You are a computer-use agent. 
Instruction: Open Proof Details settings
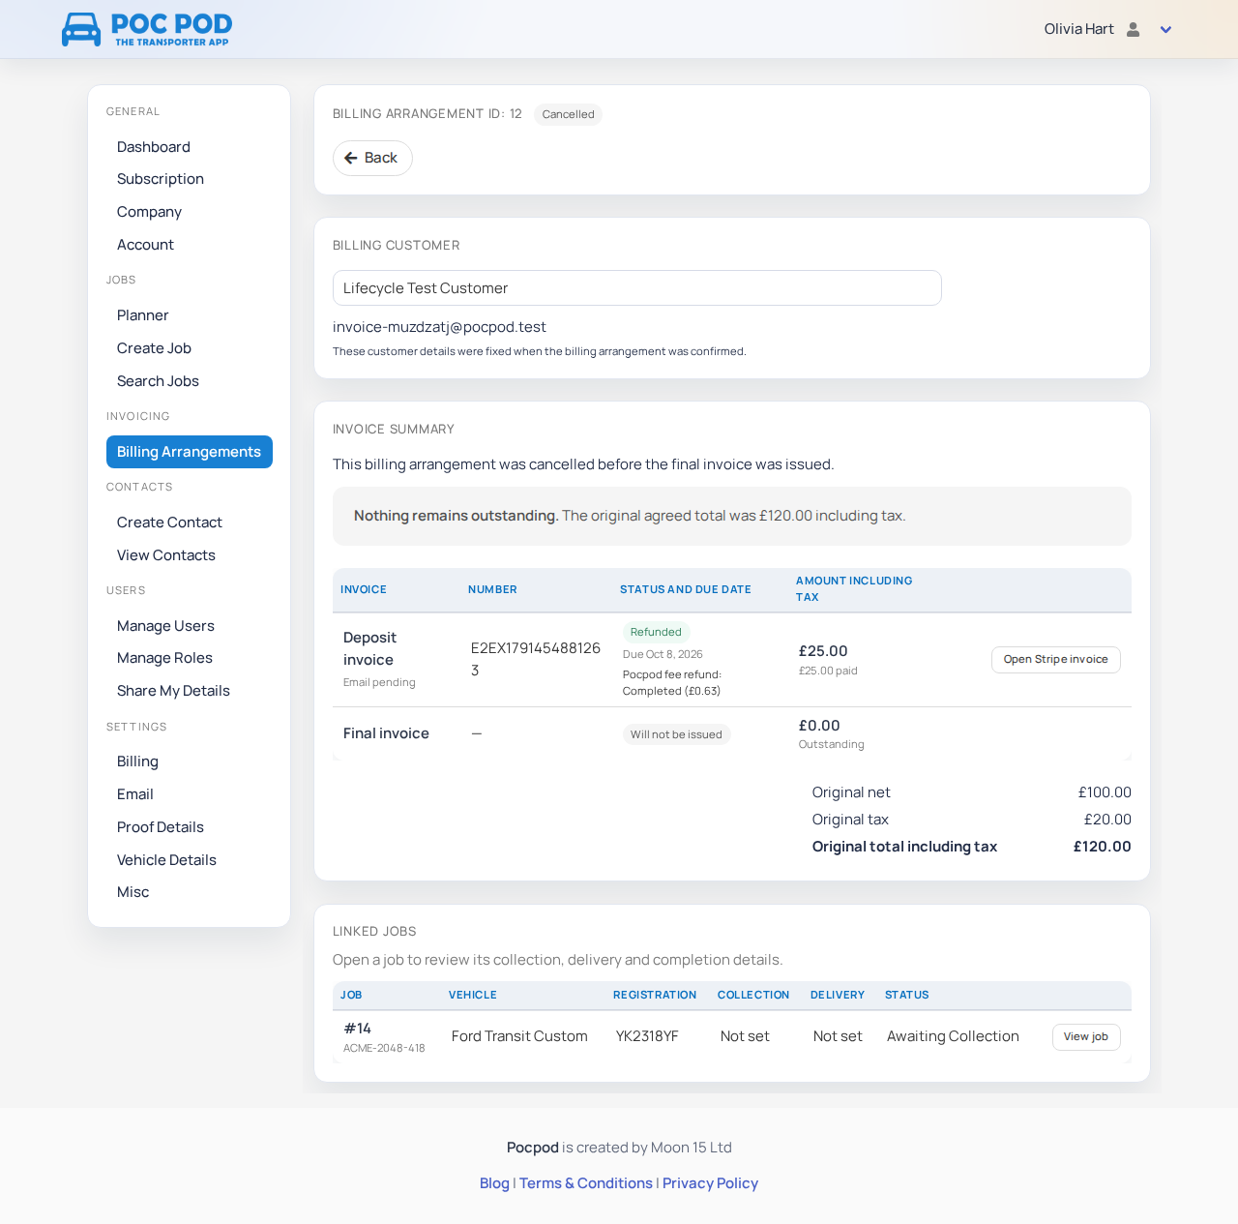click(x=161, y=827)
